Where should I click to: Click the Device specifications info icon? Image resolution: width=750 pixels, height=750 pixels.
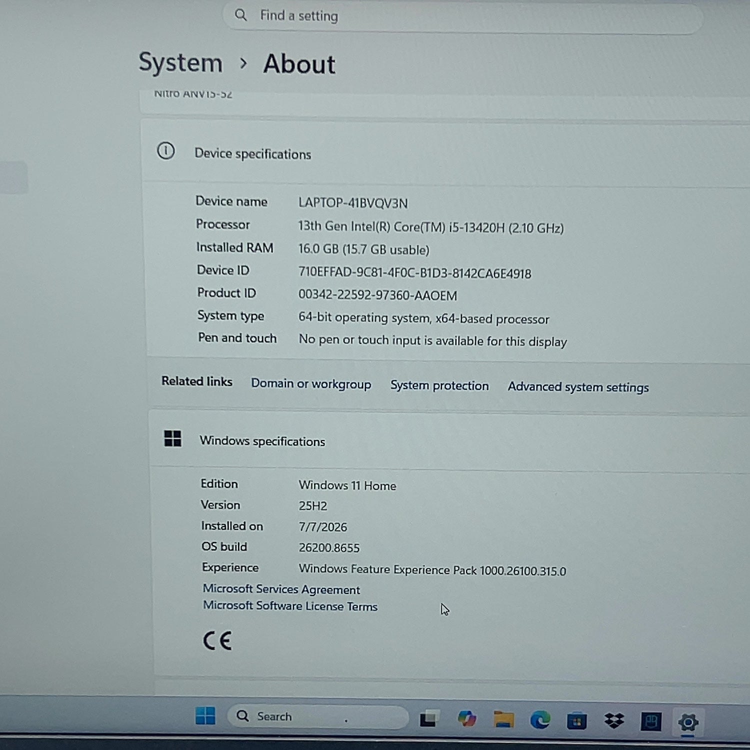[166, 150]
